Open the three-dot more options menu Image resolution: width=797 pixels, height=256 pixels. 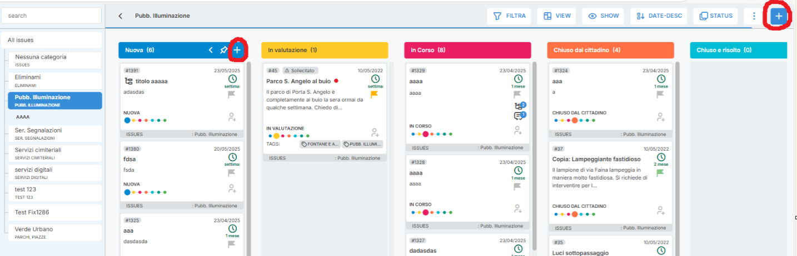tap(754, 16)
